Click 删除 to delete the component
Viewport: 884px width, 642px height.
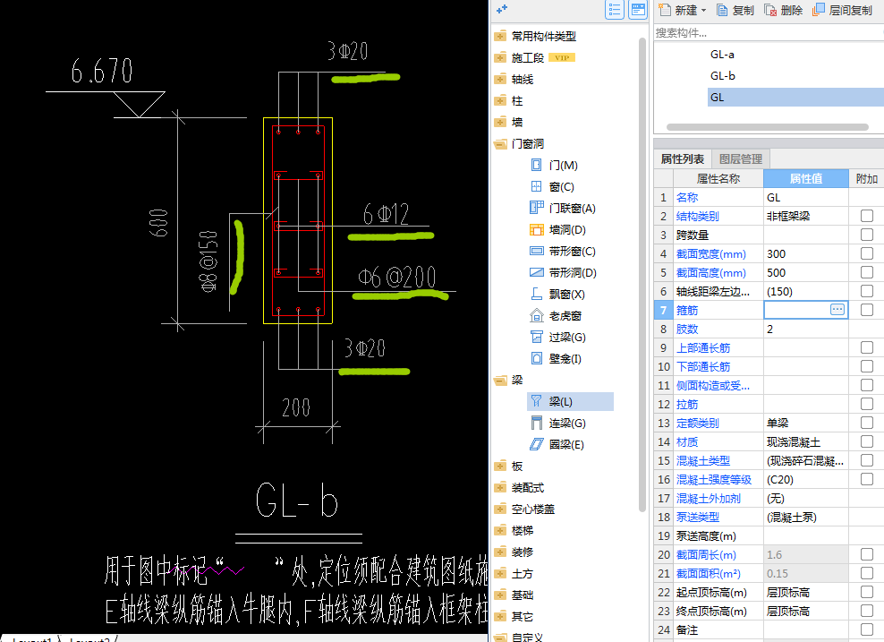pyautogui.click(x=784, y=10)
